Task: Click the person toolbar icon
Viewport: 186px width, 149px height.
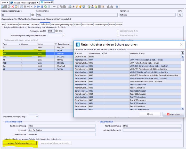Action: point(92,7)
